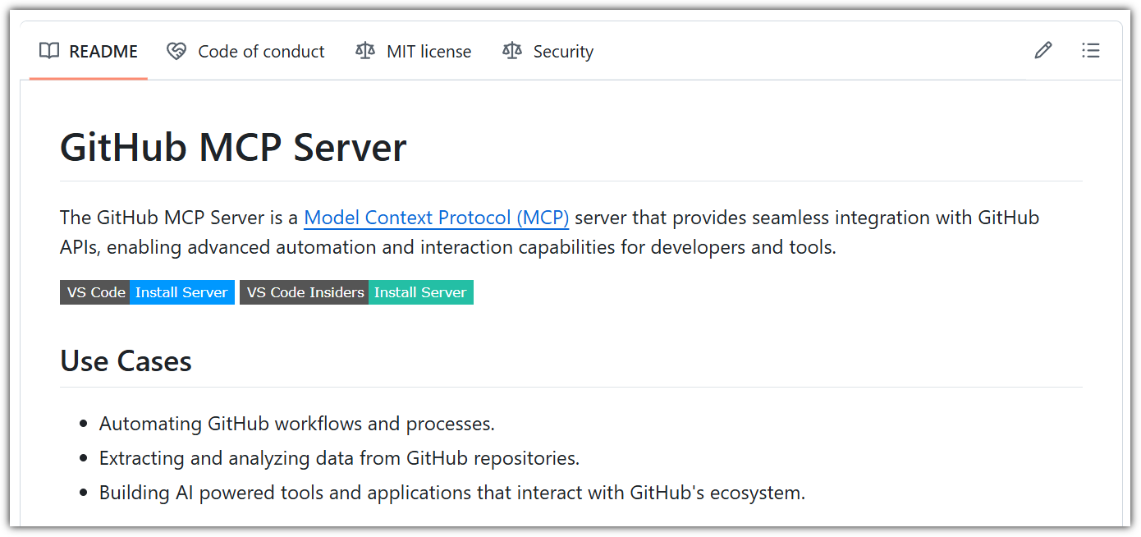Click 'Building AI powered tools' bullet text

(452, 493)
